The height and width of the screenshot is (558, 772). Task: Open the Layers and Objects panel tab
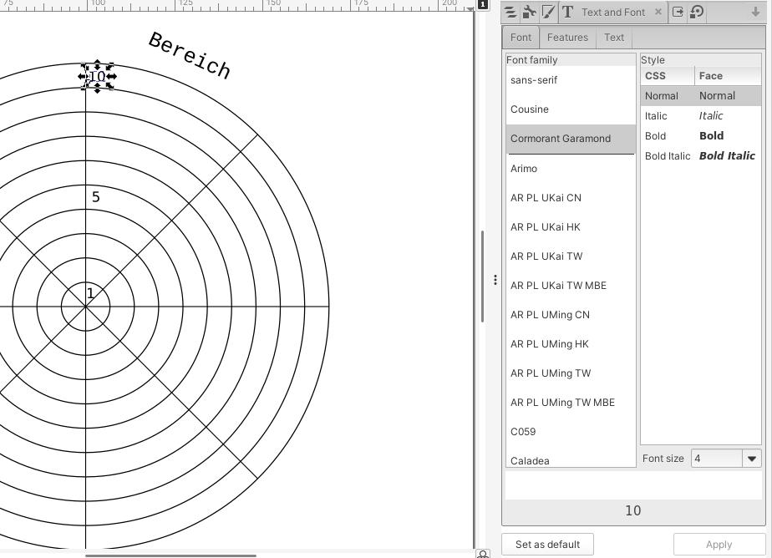pos(510,12)
